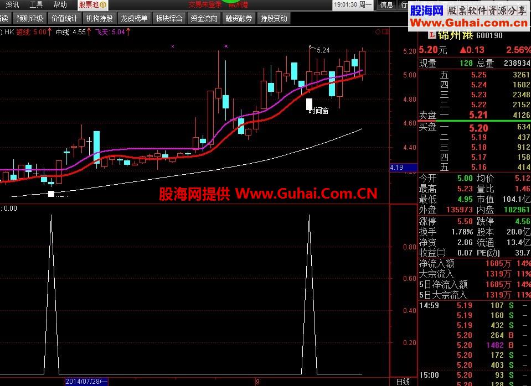
Task: Click the 净流入额 row
Action: point(475,263)
